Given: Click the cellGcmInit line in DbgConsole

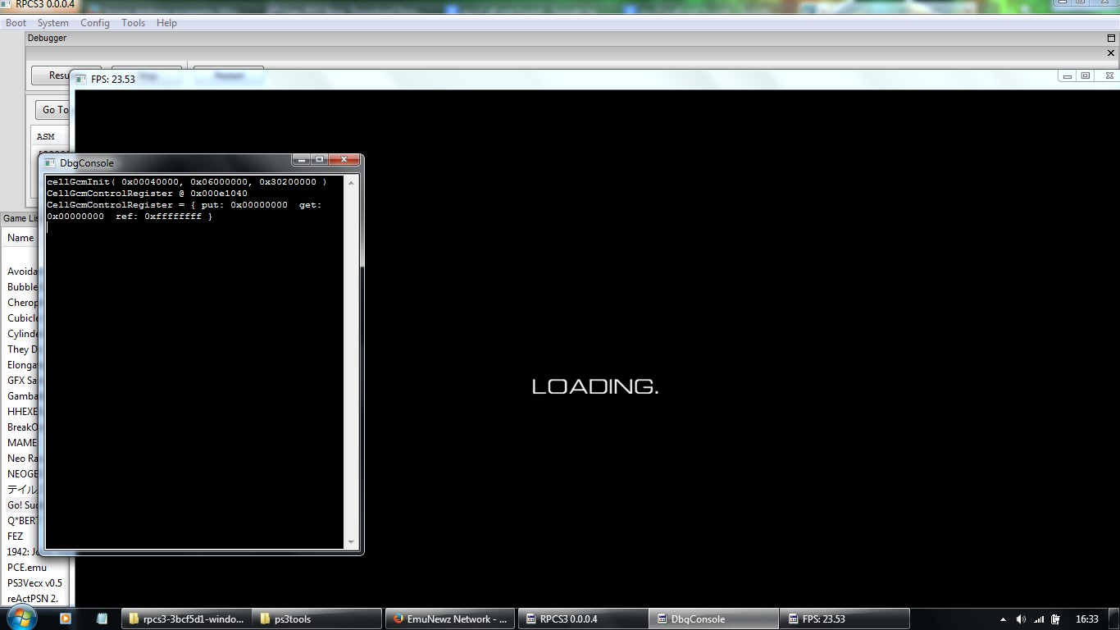Looking at the screenshot, I should 187,182.
